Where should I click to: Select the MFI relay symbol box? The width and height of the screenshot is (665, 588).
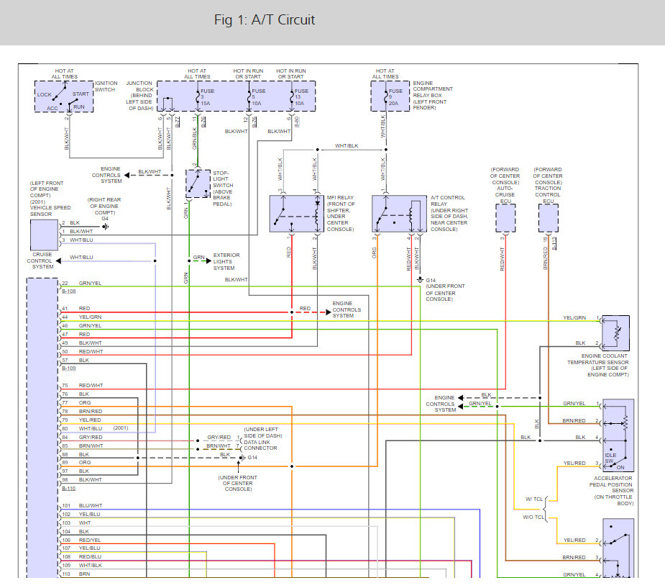(297, 214)
